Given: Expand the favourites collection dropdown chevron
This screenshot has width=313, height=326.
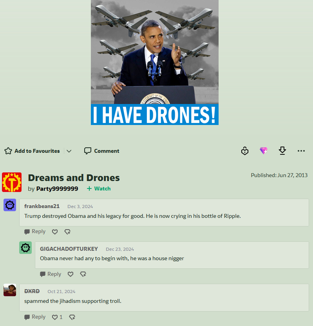Looking at the screenshot, I should pyautogui.click(x=69, y=151).
